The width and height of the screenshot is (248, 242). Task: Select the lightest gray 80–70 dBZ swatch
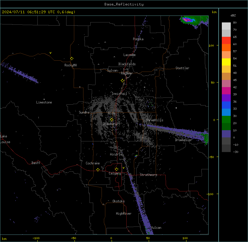coord(226,26)
